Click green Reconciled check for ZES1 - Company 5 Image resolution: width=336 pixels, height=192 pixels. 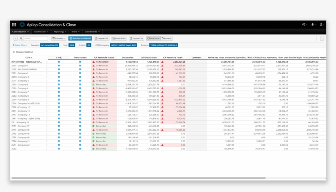coord(93,85)
